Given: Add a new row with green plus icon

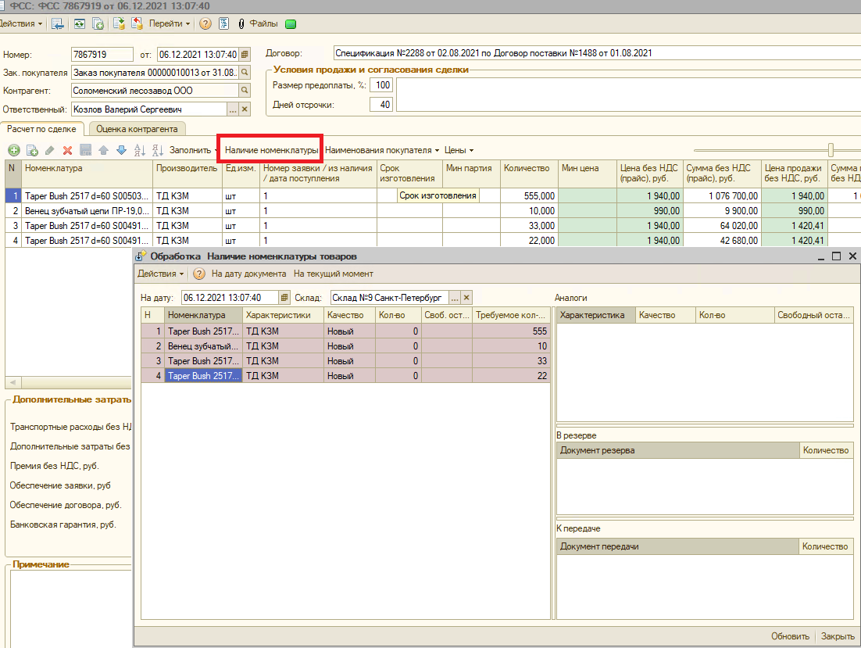Looking at the screenshot, I should coord(14,150).
